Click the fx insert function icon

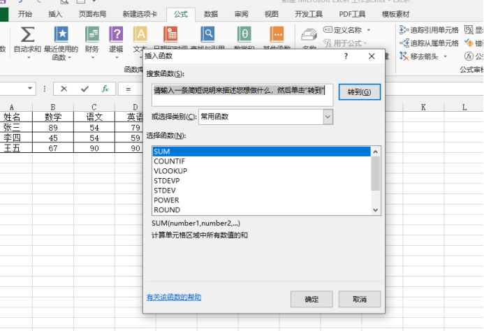(105, 89)
